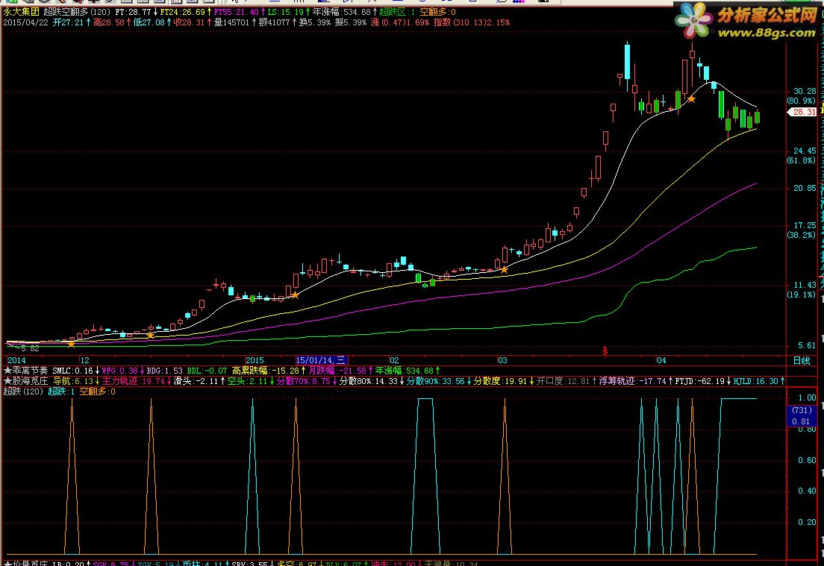
Task: Click the 分散90%:33.56 value
Action: point(436,381)
